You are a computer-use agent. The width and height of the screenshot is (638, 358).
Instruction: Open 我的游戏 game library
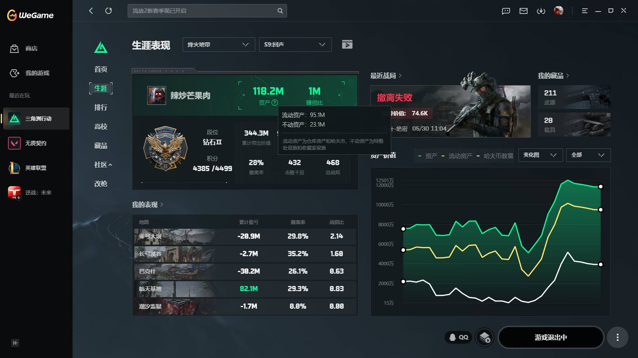click(30, 73)
